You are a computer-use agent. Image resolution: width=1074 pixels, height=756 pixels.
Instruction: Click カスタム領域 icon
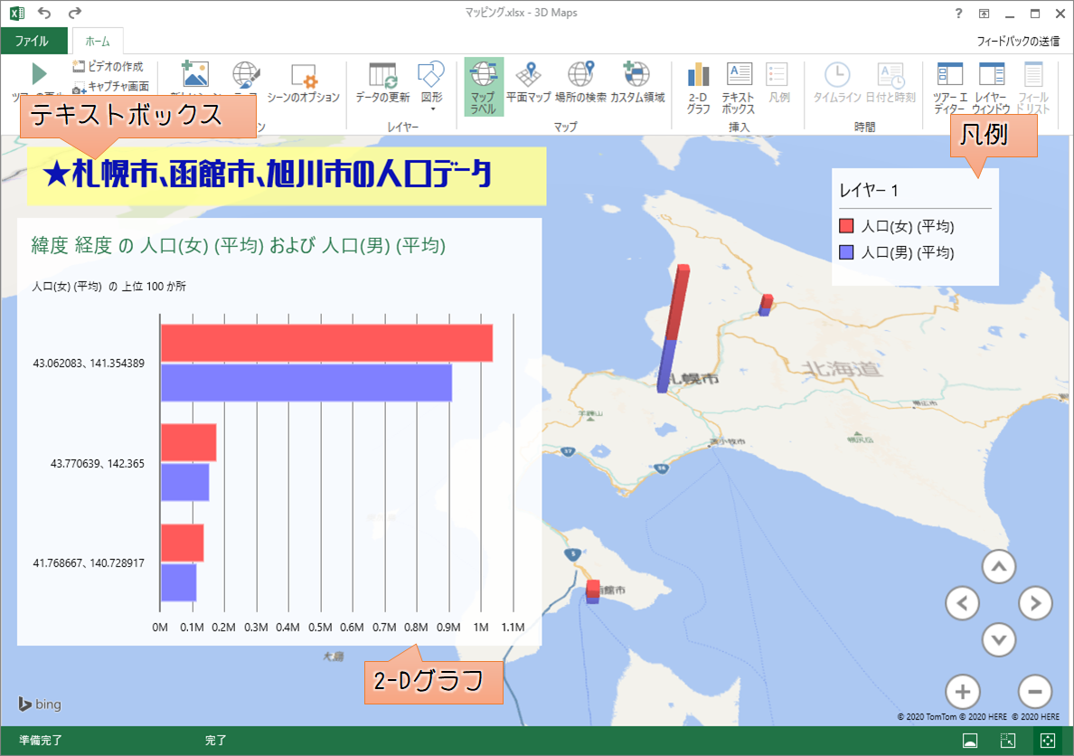[x=637, y=83]
